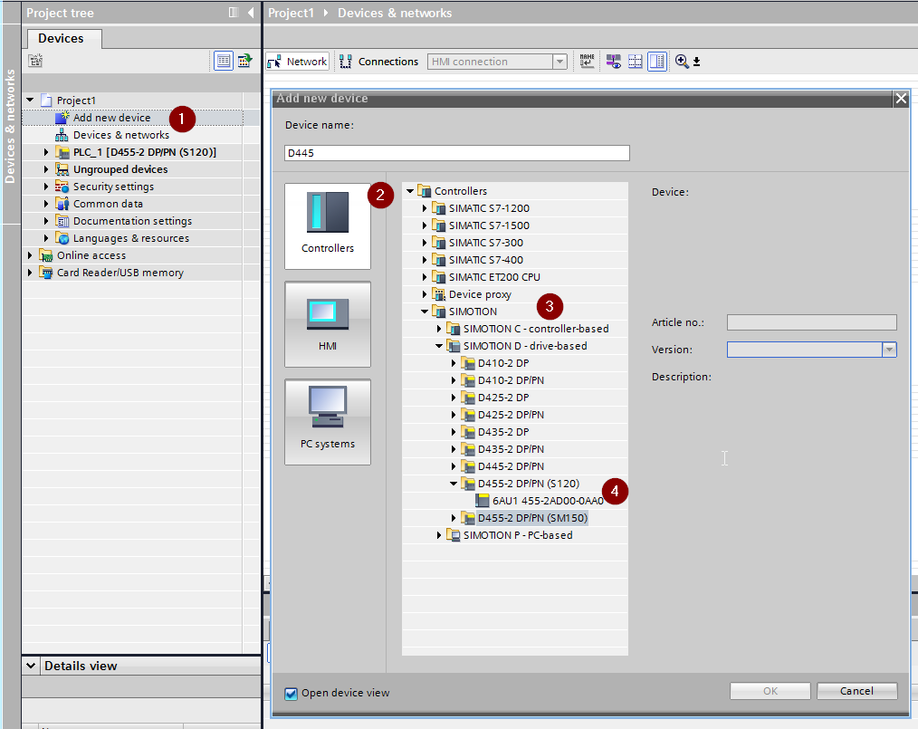Image resolution: width=918 pixels, height=729 pixels.
Task: Select the SIMATIC ET200 CPU tree item
Action: pyautogui.click(x=494, y=277)
